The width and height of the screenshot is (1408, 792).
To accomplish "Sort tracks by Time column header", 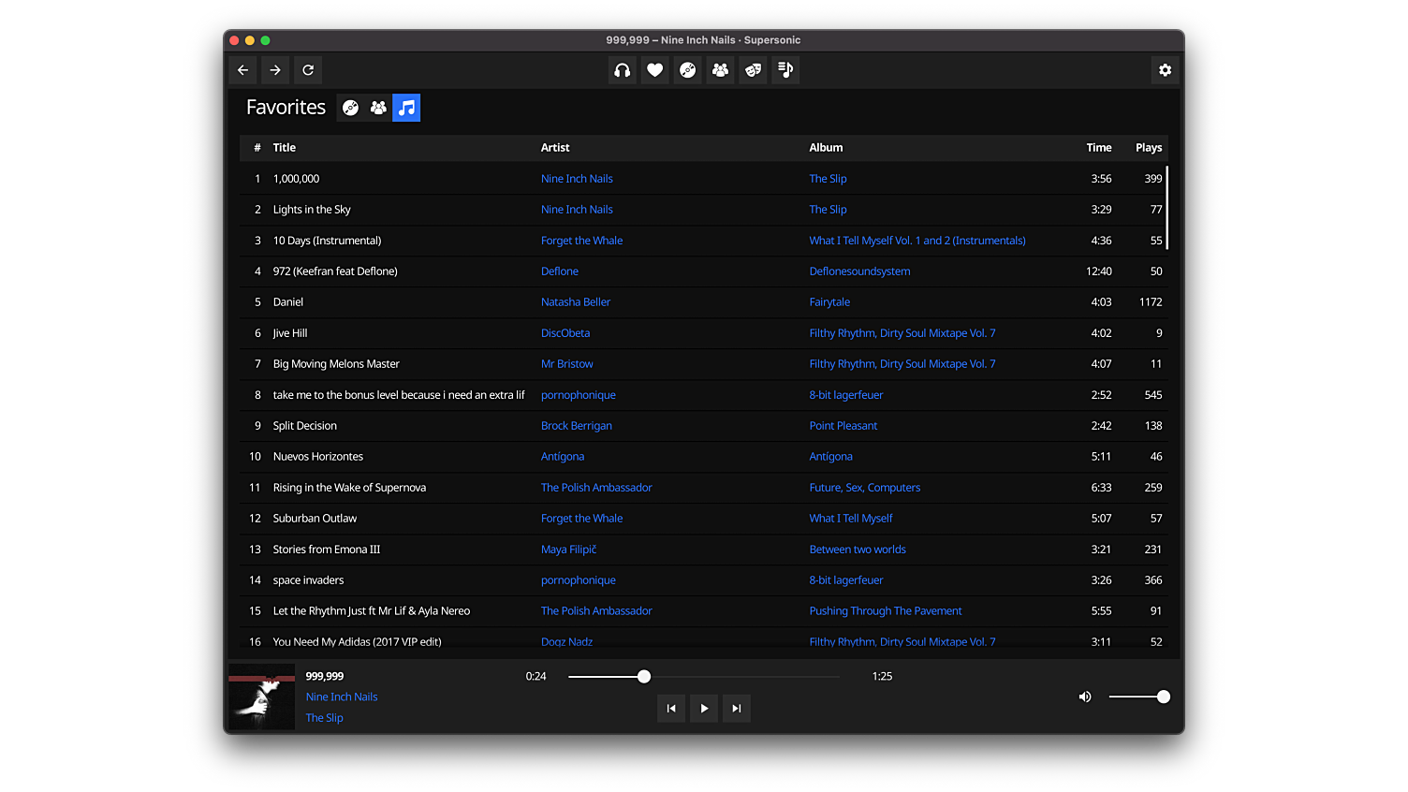I will pyautogui.click(x=1099, y=148).
